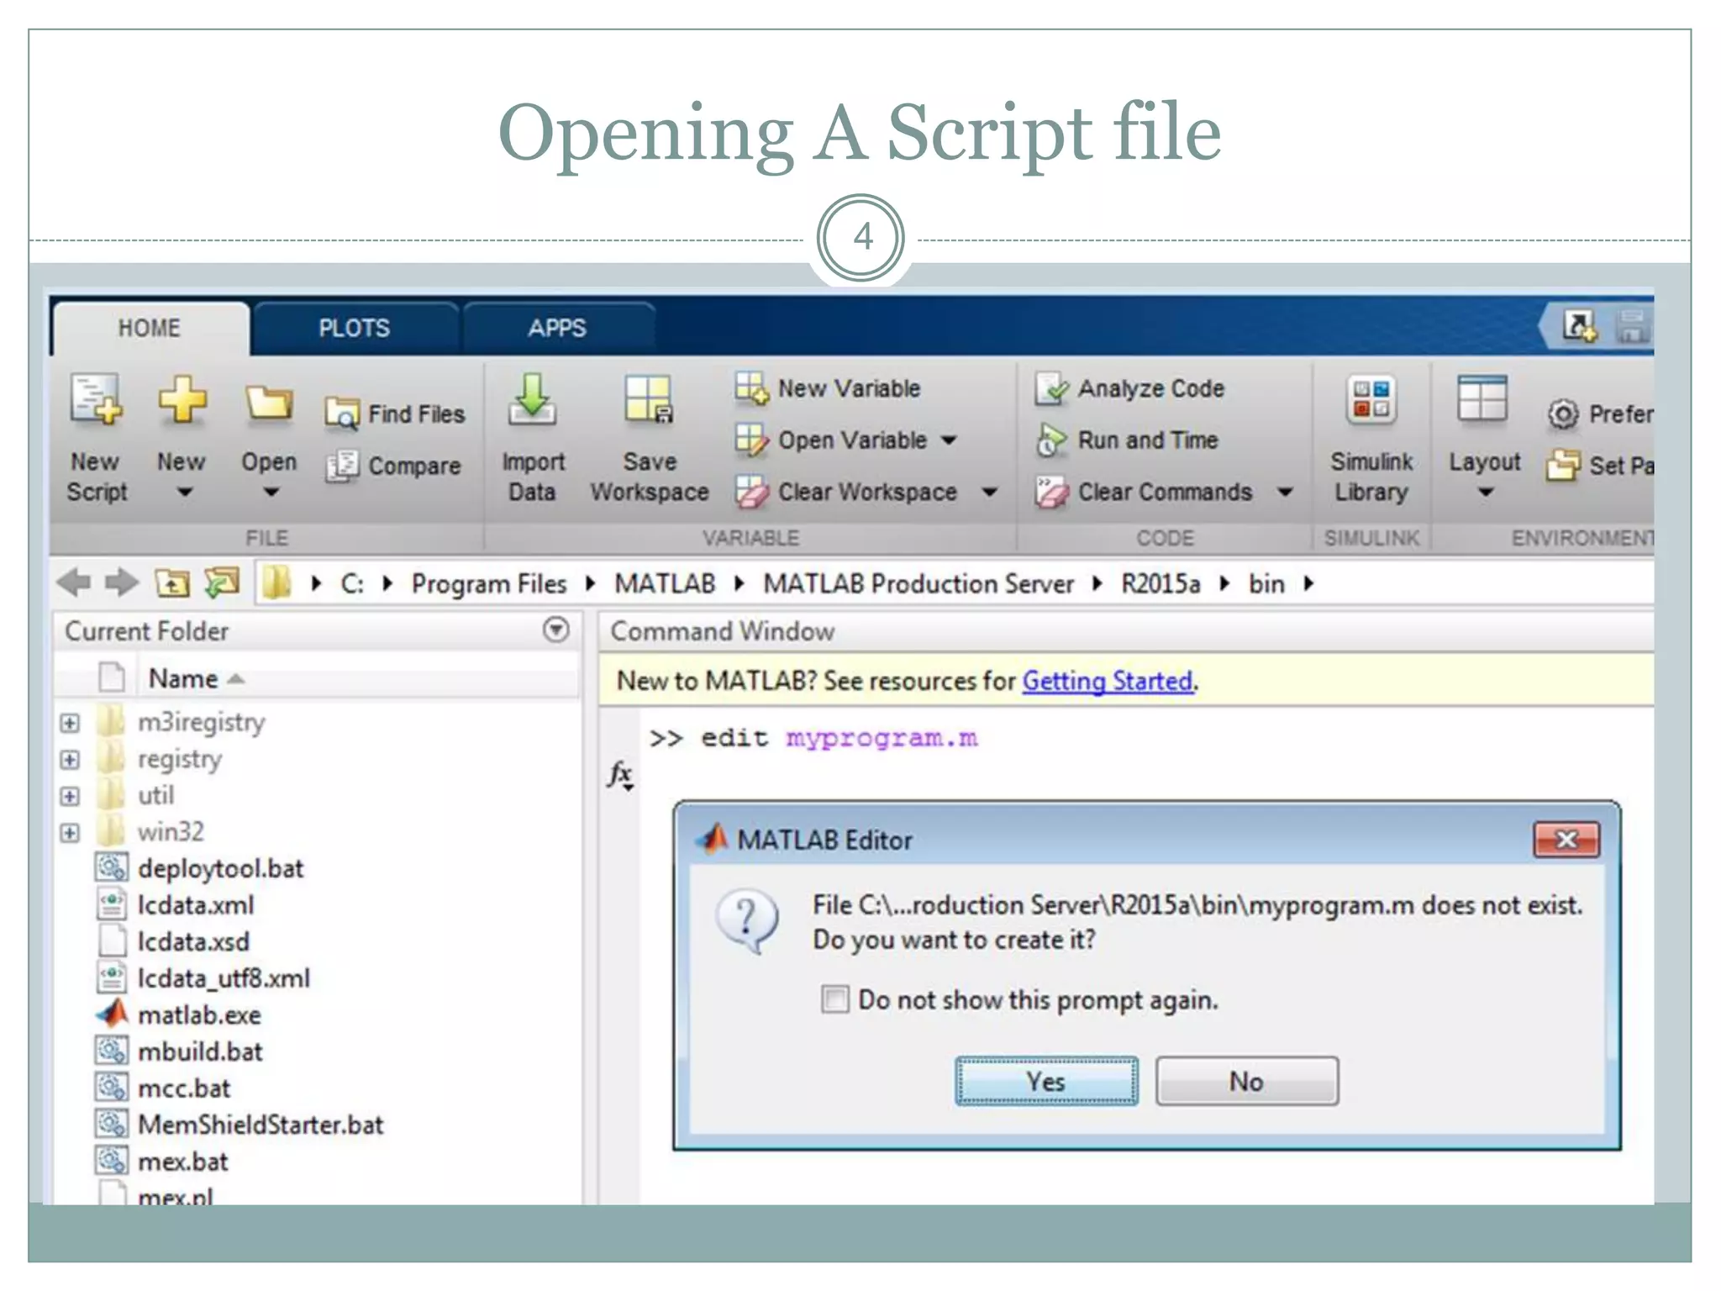Expand Open Variable dropdown arrow
The width and height of the screenshot is (1721, 1291).
949,440
